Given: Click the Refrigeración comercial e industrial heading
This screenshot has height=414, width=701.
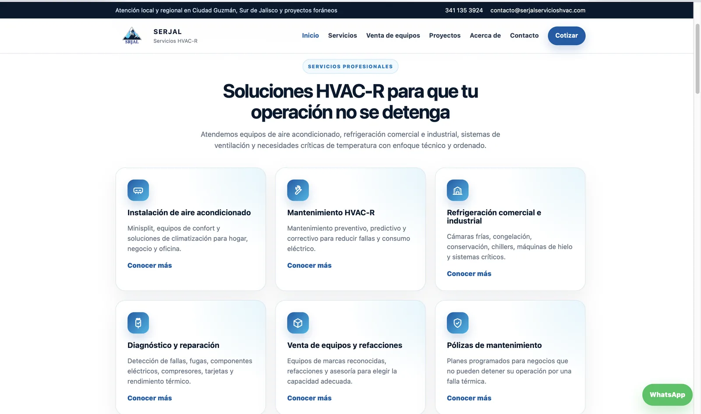Looking at the screenshot, I should click(x=494, y=217).
